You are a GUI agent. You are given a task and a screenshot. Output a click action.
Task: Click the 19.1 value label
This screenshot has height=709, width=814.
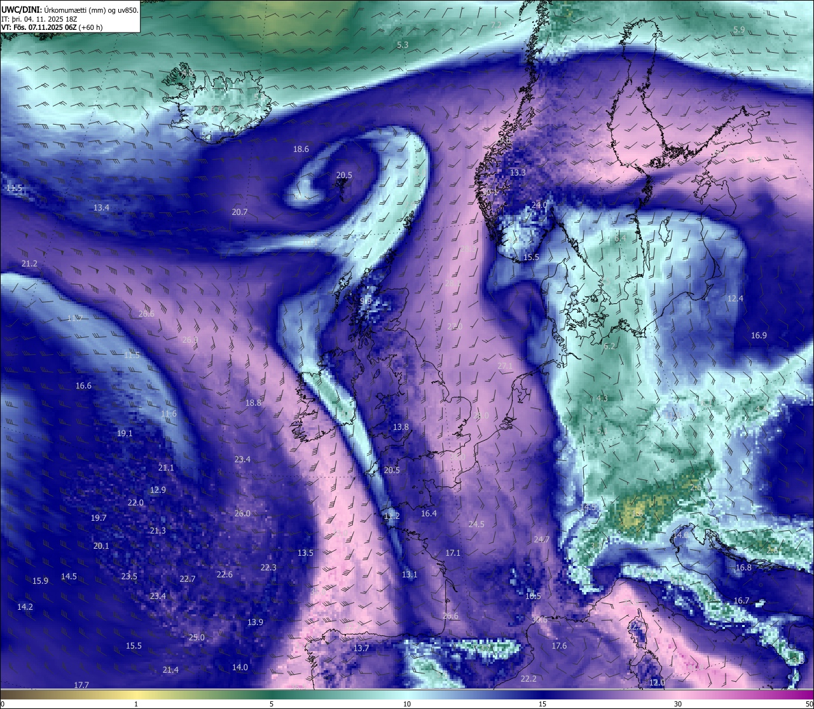click(125, 434)
